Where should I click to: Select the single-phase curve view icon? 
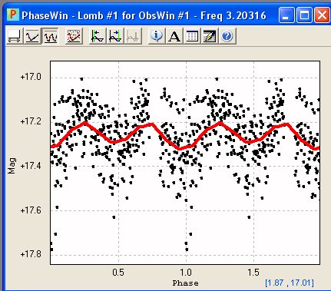pos(32,36)
